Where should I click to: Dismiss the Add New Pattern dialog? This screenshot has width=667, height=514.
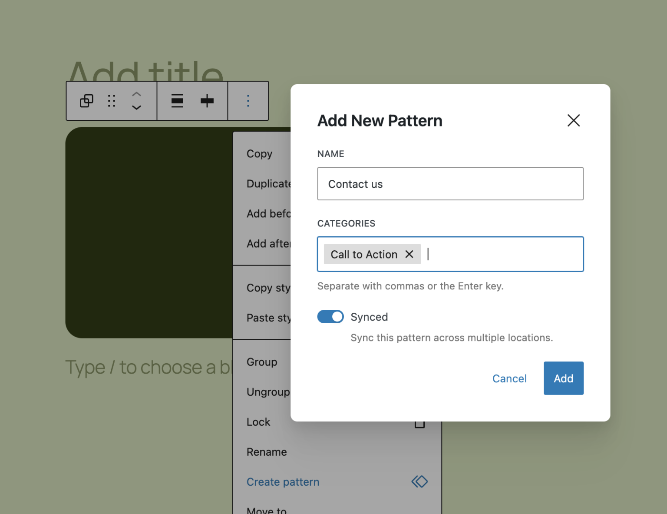(574, 120)
